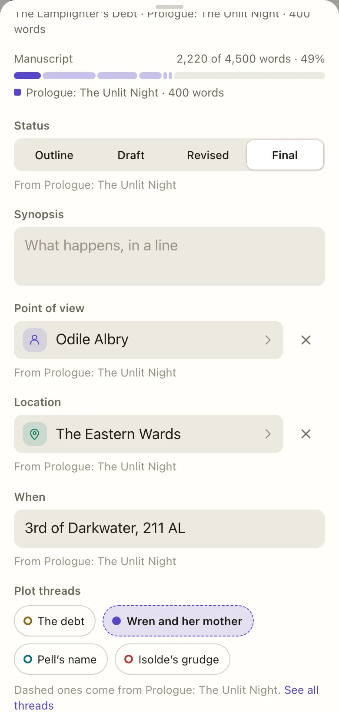This screenshot has height=713, width=339.
Task: Set status to Revised
Action: coord(208,155)
